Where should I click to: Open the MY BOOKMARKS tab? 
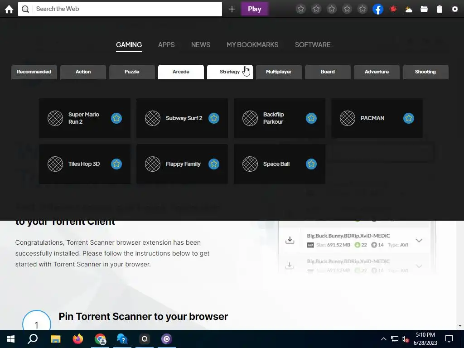tap(252, 45)
